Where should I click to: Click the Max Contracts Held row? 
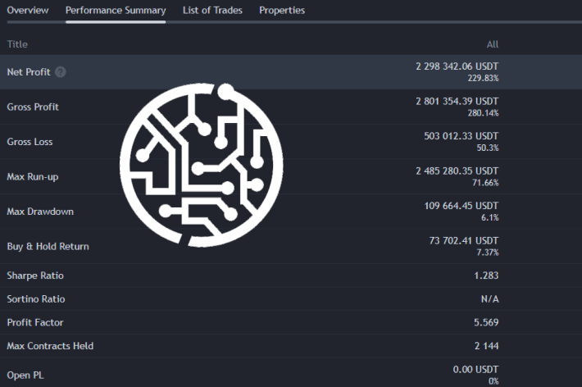click(291, 345)
